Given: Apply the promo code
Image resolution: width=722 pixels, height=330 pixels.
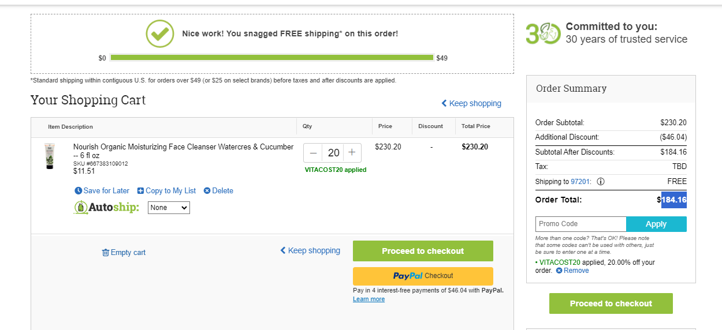Looking at the screenshot, I should pyautogui.click(x=656, y=224).
